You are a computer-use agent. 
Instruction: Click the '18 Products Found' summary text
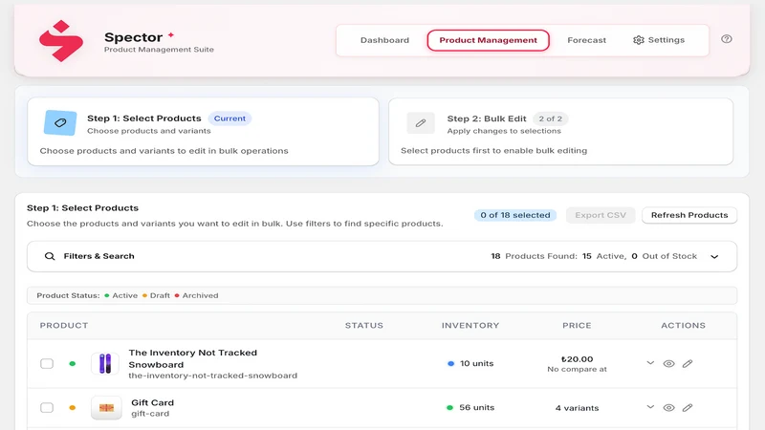534,256
